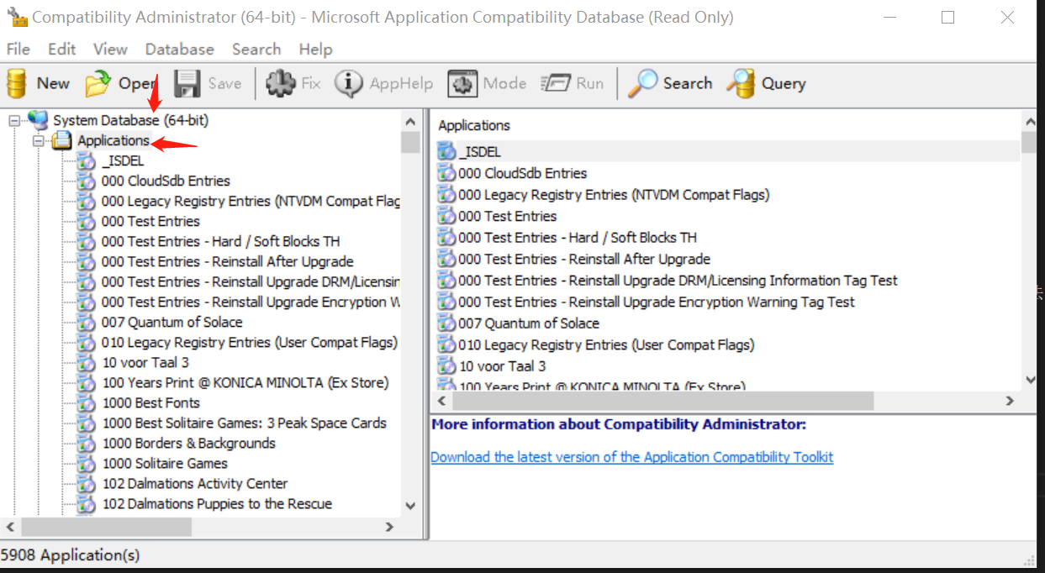Image resolution: width=1045 pixels, height=573 pixels.
Task: Select 1000 Borders & Backgrounds in tree
Action: [189, 443]
